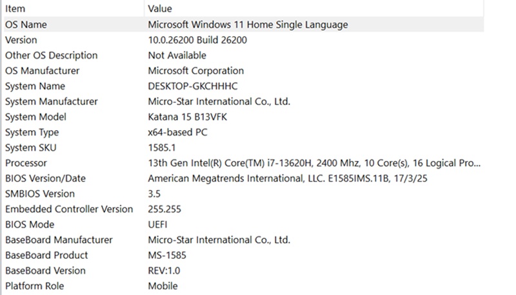Select the BaseBoard Version row

point(244,271)
